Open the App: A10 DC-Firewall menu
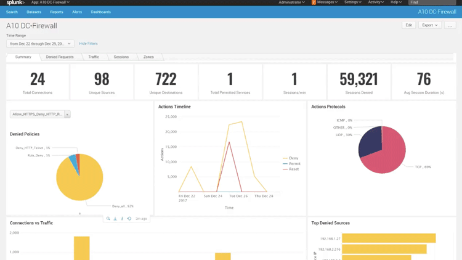Screen dimensions: 462x260 51,2
